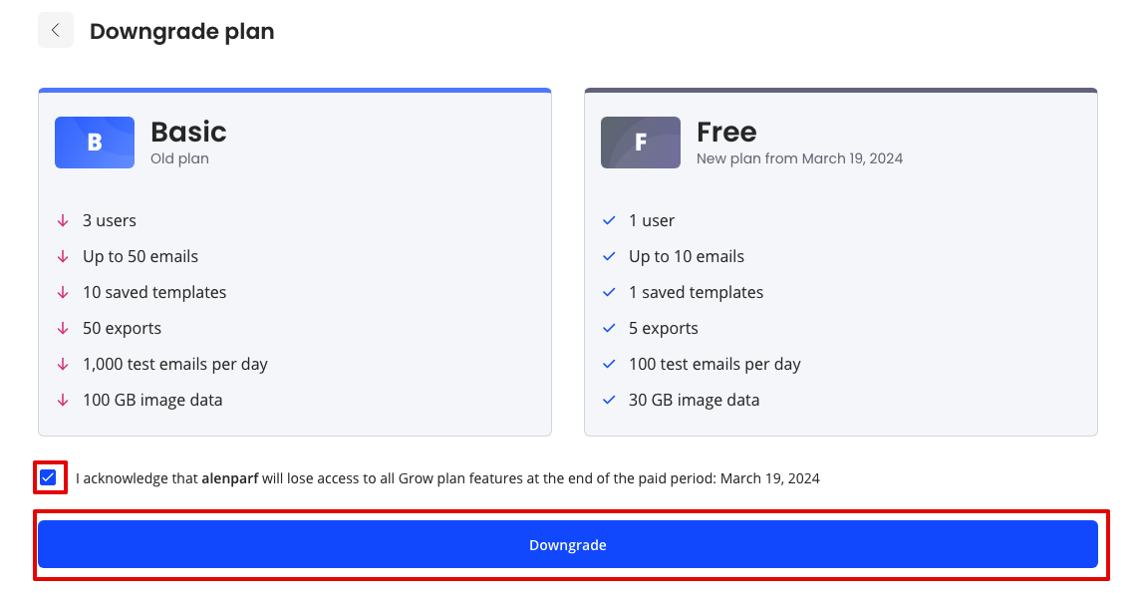Screen dimensions: 1140x593
Task: Click the checkmark by 30 GB image data
Action: [x=609, y=400]
